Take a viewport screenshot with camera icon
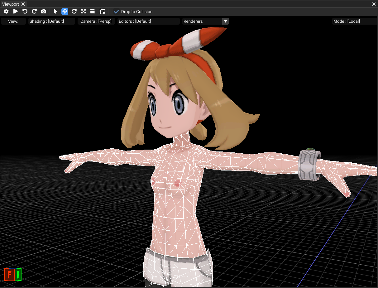The height and width of the screenshot is (288, 378). point(44,11)
